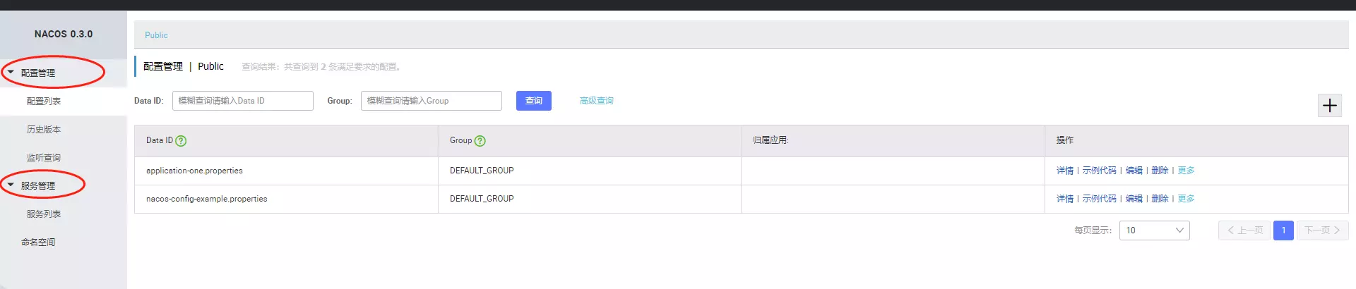
Task: Click the blue 查询 button
Action: pyautogui.click(x=534, y=101)
